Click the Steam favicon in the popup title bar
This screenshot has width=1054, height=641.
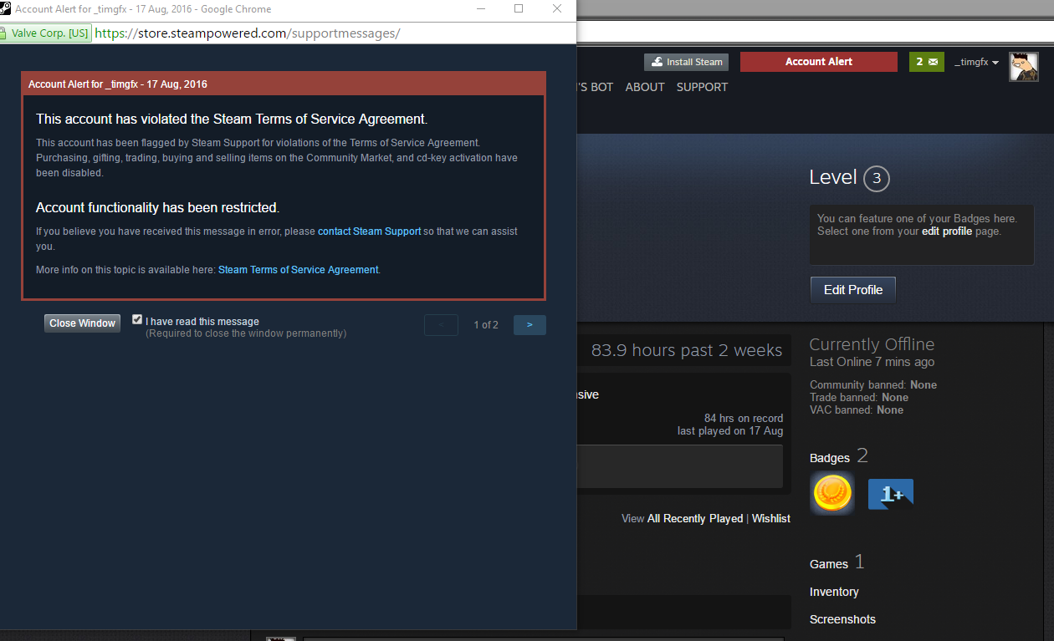point(5,8)
